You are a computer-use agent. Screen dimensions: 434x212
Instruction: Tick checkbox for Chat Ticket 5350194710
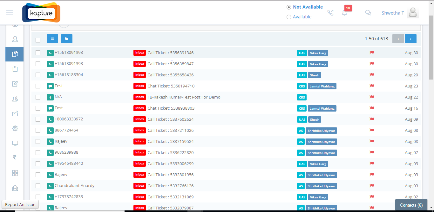pos(38,86)
